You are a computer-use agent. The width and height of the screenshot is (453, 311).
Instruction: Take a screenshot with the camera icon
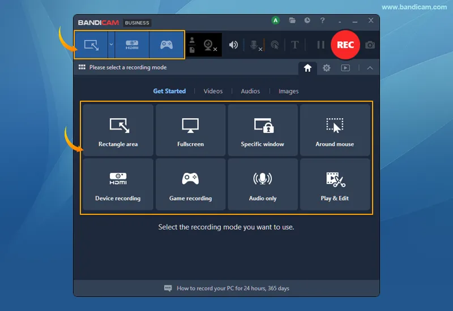tap(370, 45)
